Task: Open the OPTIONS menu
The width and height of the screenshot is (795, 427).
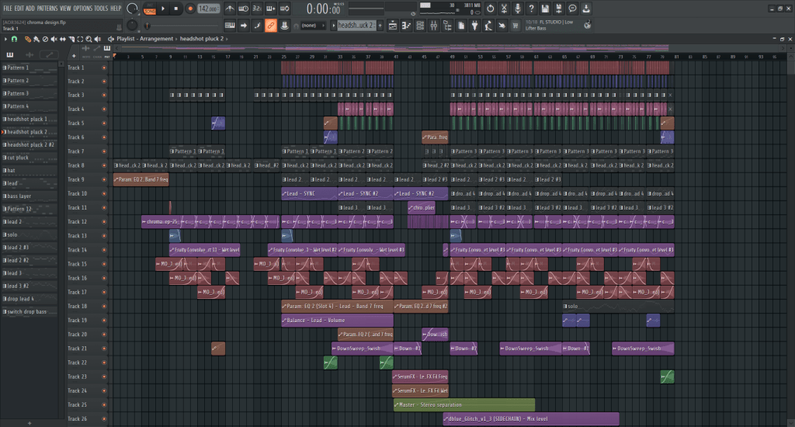Action: (82, 8)
